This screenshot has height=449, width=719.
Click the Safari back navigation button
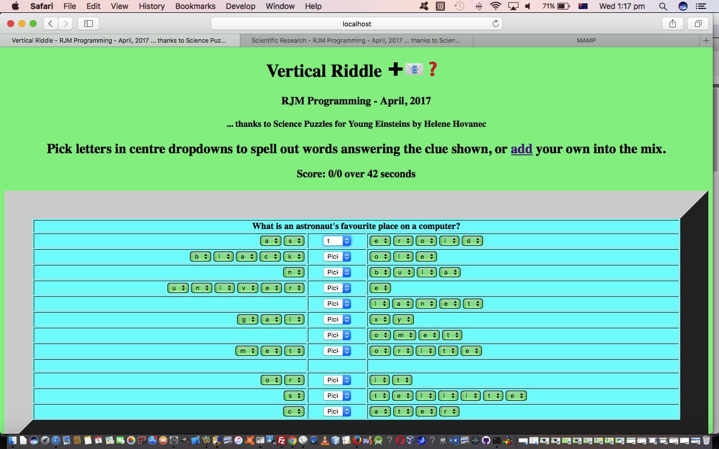pos(51,24)
